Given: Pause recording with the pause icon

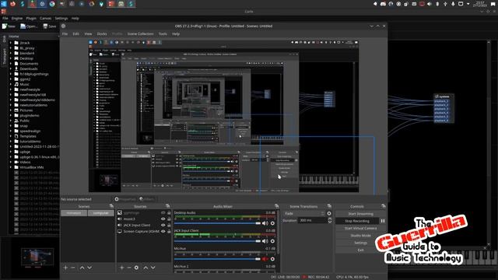Looking at the screenshot, I should click(x=383, y=221).
